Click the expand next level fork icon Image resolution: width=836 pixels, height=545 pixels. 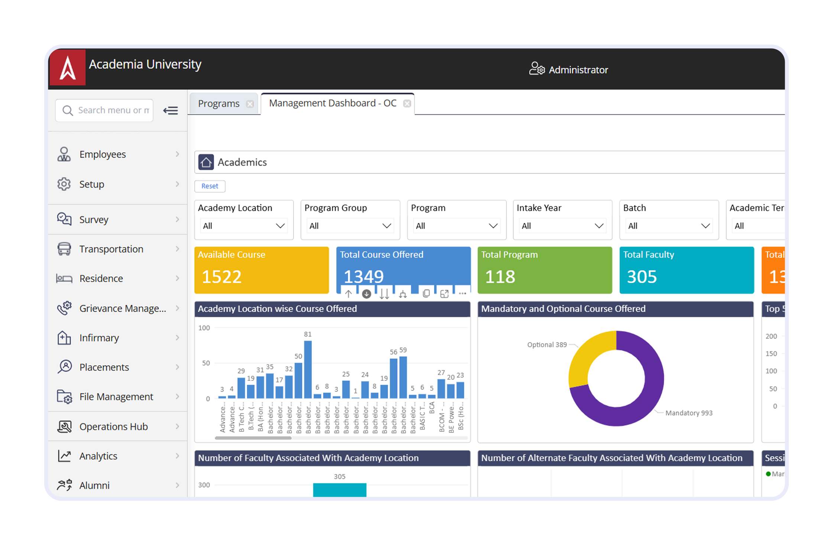403,295
